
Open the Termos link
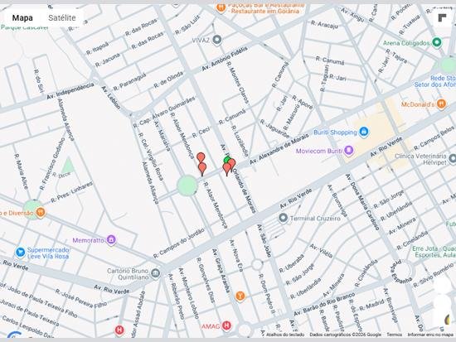(394, 335)
